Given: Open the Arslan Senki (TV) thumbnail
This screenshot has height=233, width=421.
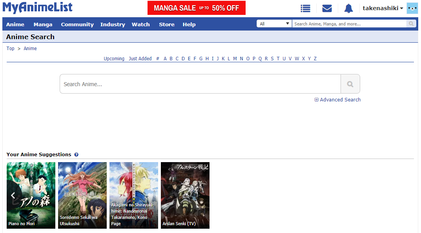Looking at the screenshot, I should point(185,195).
